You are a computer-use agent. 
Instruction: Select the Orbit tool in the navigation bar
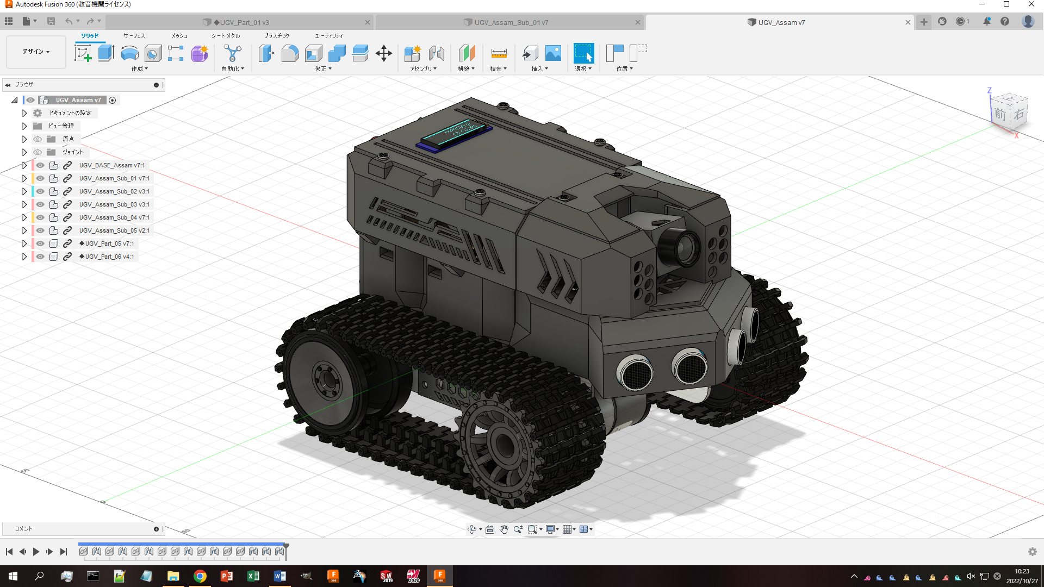tap(471, 529)
